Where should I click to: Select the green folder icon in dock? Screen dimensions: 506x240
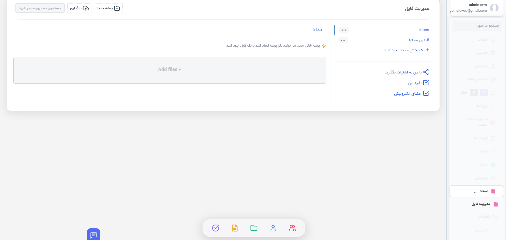(254, 228)
